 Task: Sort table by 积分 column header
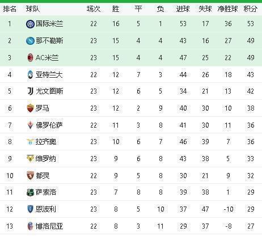(x=251, y=9)
